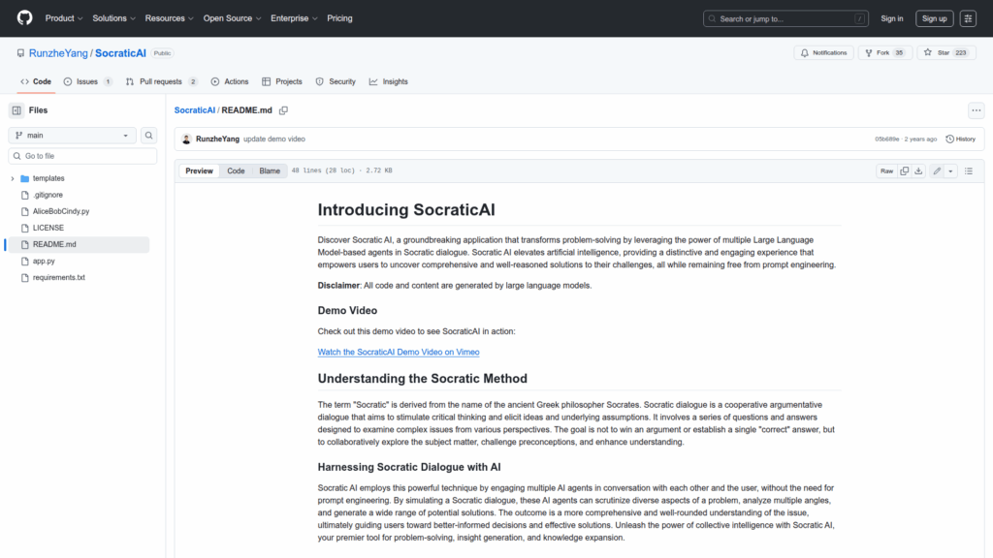
Task: Fork the SocraticAI repository
Action: [884, 53]
